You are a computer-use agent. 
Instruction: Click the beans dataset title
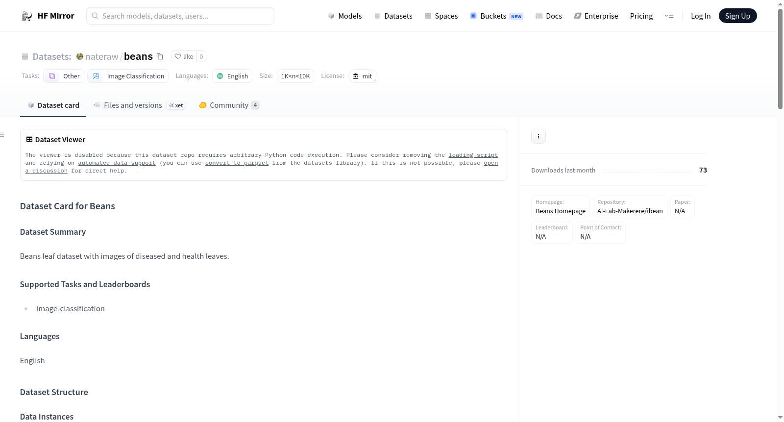[138, 56]
